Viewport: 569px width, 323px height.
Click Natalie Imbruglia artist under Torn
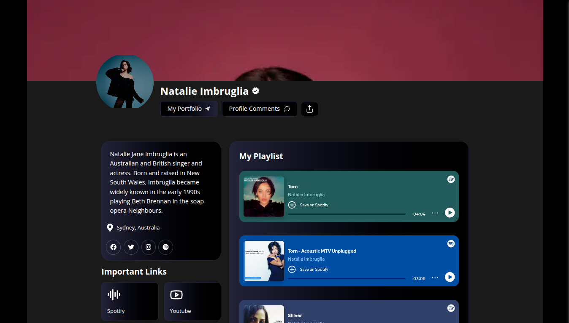tap(306, 195)
